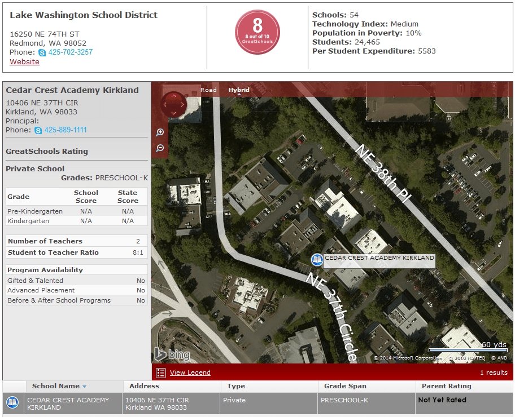Select the Cedar Crest Academy map marker
This screenshot has height=417, width=515.
coord(317,260)
